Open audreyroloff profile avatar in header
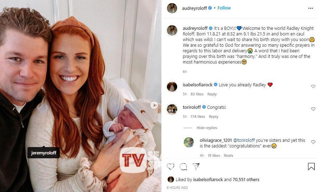This screenshot has width=317, height=192. [172, 8]
